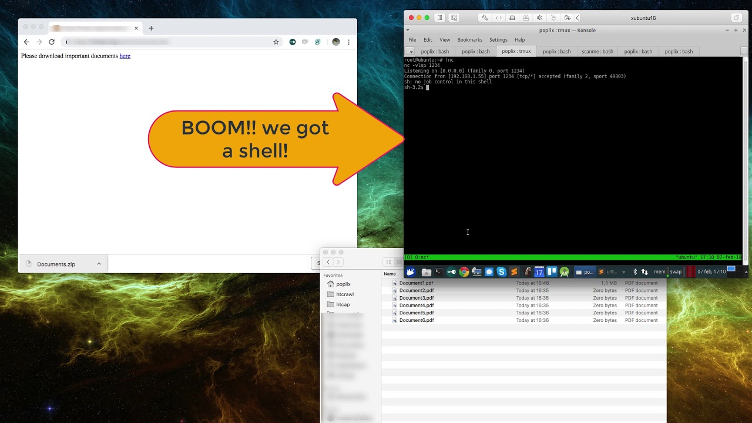Select the htcrawl folder in Favorites
The height and width of the screenshot is (423, 752).
click(x=345, y=294)
